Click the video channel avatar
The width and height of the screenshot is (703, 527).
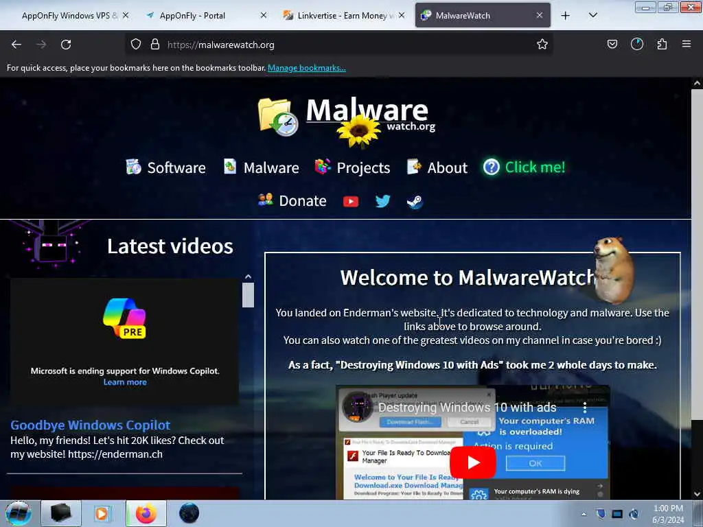pyautogui.click(x=357, y=407)
